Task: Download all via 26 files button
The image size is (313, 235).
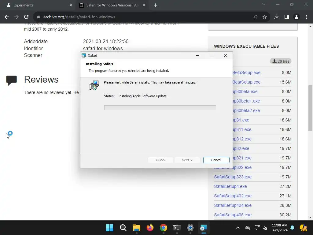Action: tap(281, 61)
